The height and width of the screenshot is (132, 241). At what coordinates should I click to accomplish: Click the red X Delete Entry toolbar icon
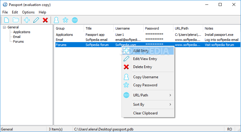pyautogui.click(x=45, y=20)
